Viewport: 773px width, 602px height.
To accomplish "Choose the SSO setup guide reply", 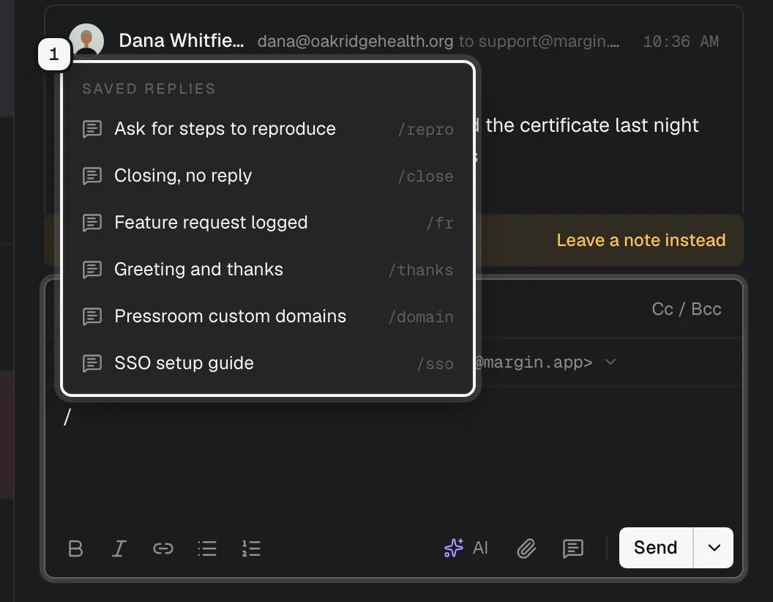I will tap(268, 363).
